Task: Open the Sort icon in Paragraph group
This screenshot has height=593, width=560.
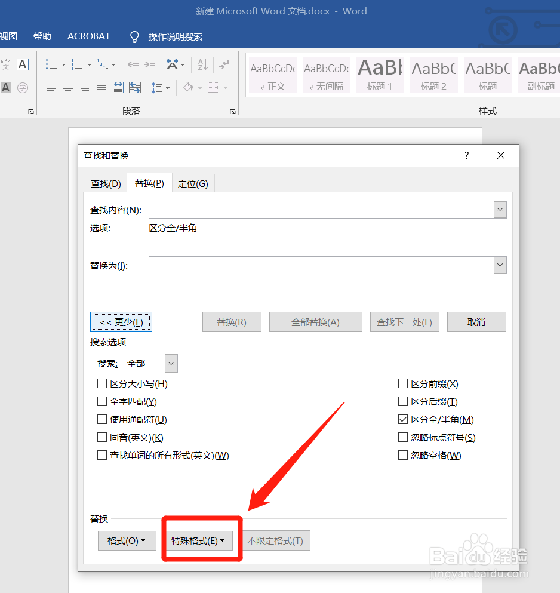Action: 204,64
